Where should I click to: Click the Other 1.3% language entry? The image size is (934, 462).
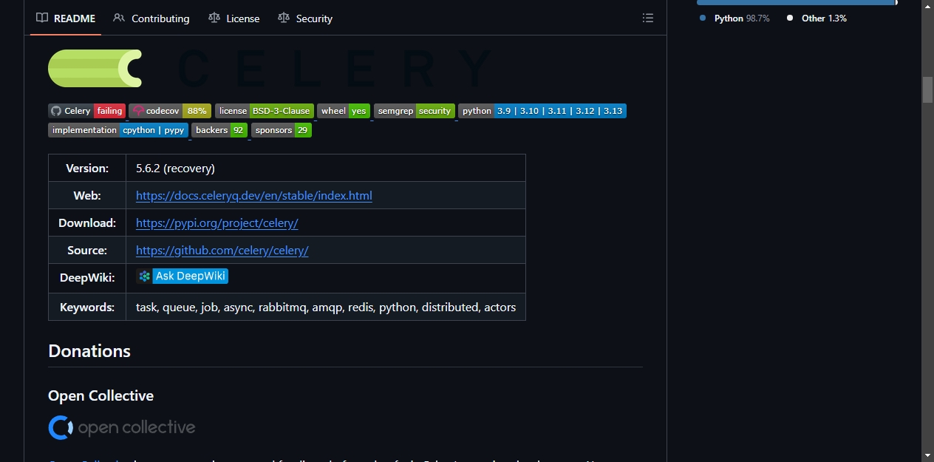click(817, 18)
